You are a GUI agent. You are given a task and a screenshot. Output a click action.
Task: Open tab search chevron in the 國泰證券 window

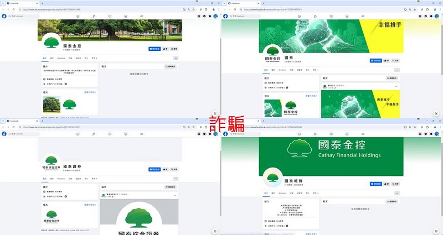pyautogui.click(x=3, y=121)
